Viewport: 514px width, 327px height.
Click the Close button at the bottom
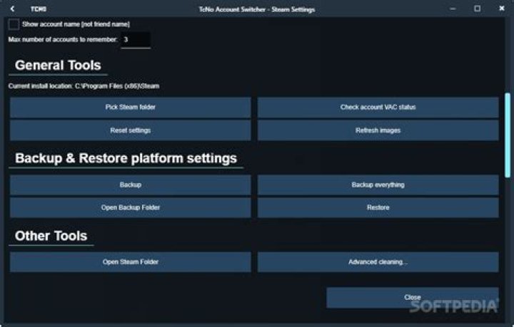click(413, 298)
